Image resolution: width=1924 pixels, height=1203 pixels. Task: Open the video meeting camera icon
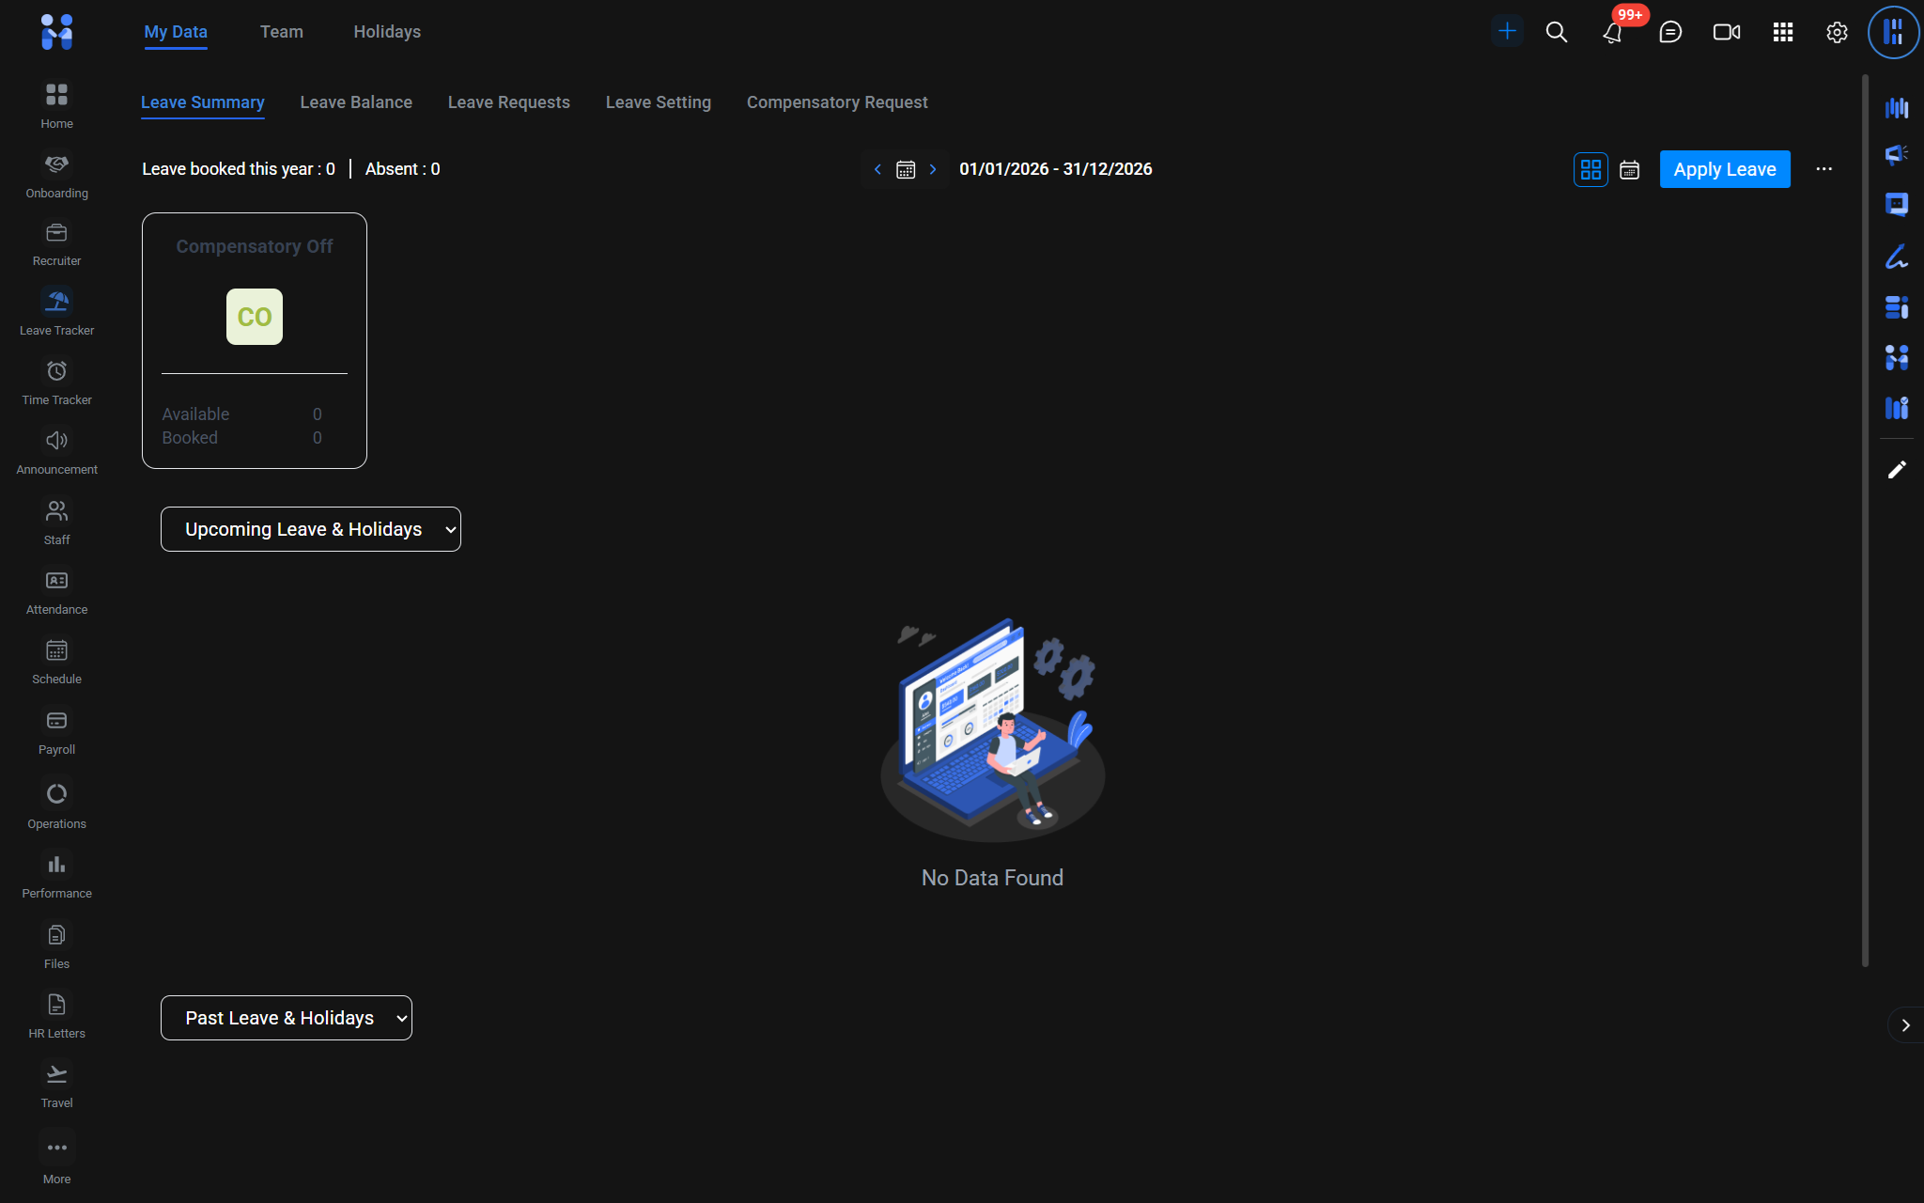(1726, 32)
